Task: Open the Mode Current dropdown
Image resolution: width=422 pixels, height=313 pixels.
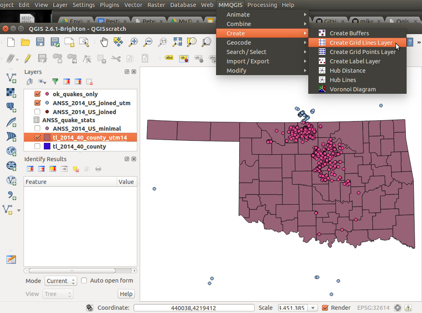Action: 61,281
